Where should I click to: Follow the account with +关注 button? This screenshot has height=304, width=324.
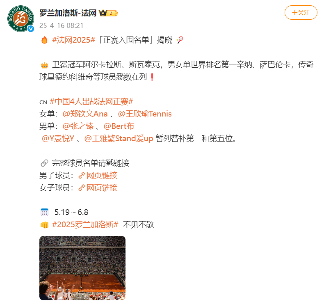click(x=301, y=13)
